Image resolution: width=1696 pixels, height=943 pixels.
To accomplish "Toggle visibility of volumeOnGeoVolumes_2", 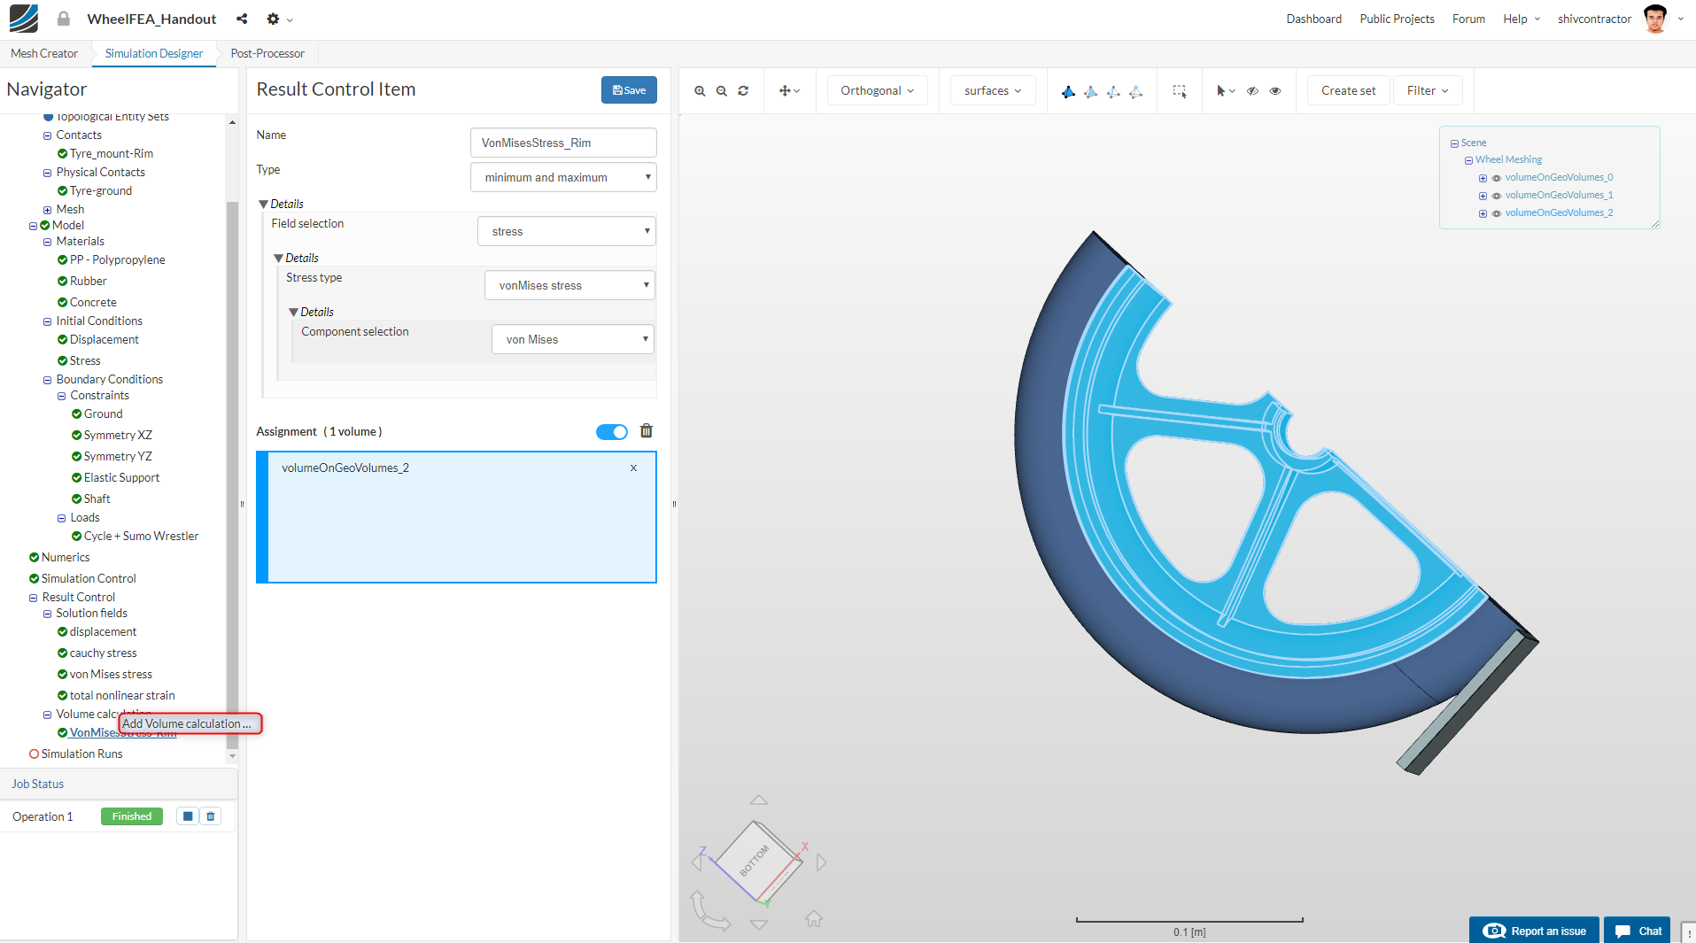I will point(1497,213).
